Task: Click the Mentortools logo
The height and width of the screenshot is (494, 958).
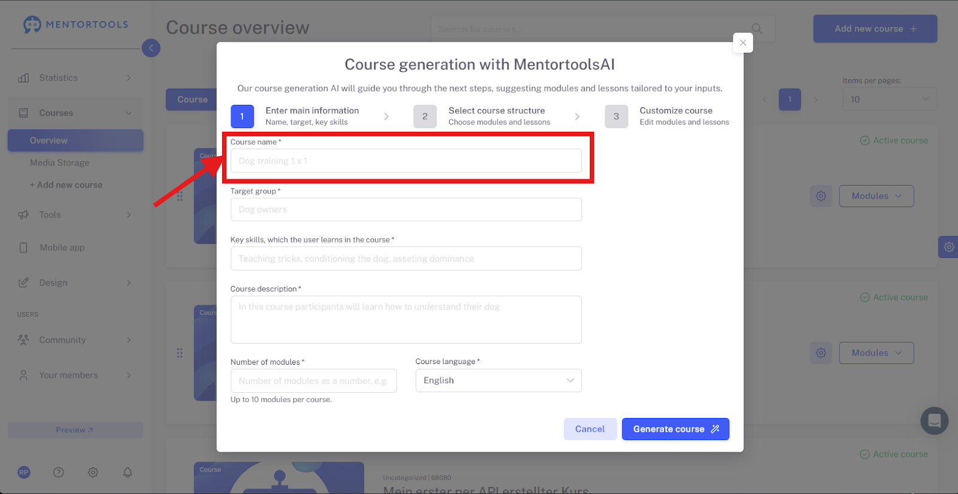Action: coord(75,25)
